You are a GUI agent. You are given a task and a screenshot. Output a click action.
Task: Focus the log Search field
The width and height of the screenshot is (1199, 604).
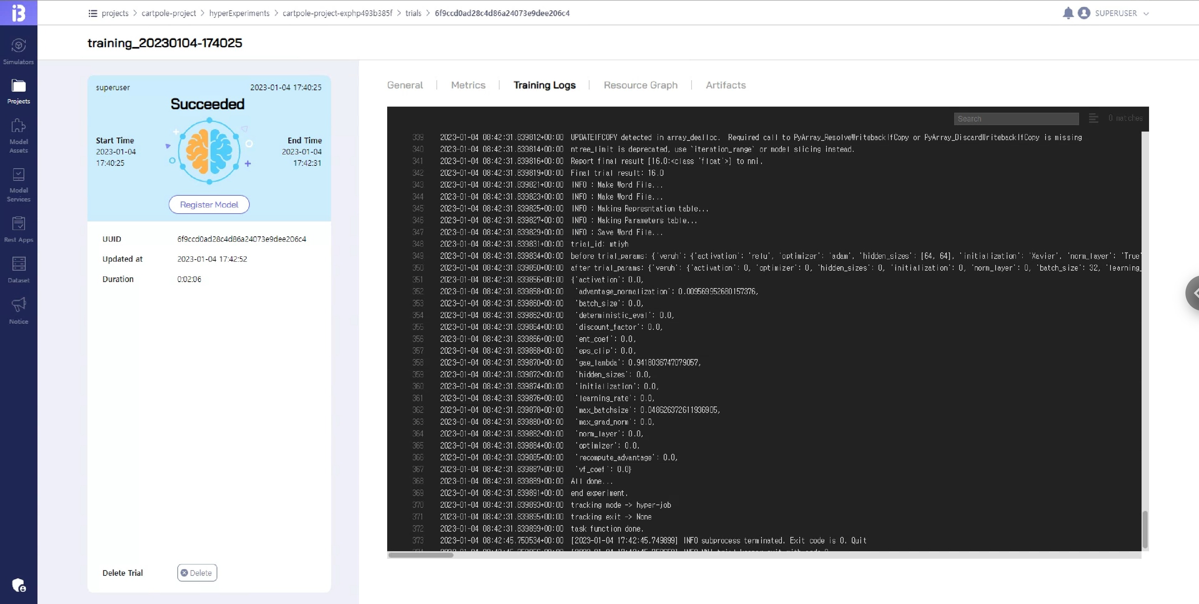(x=1016, y=119)
